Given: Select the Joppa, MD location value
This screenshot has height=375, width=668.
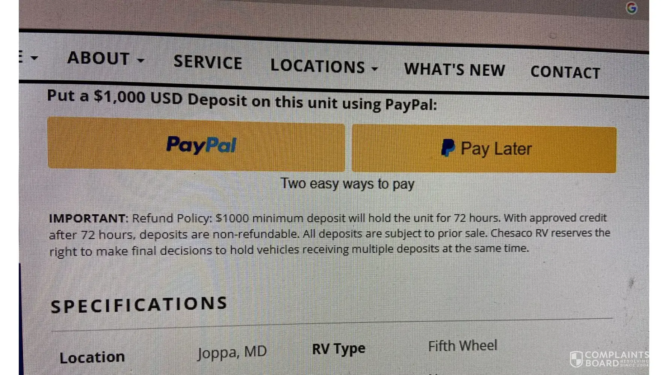Looking at the screenshot, I should (x=232, y=352).
